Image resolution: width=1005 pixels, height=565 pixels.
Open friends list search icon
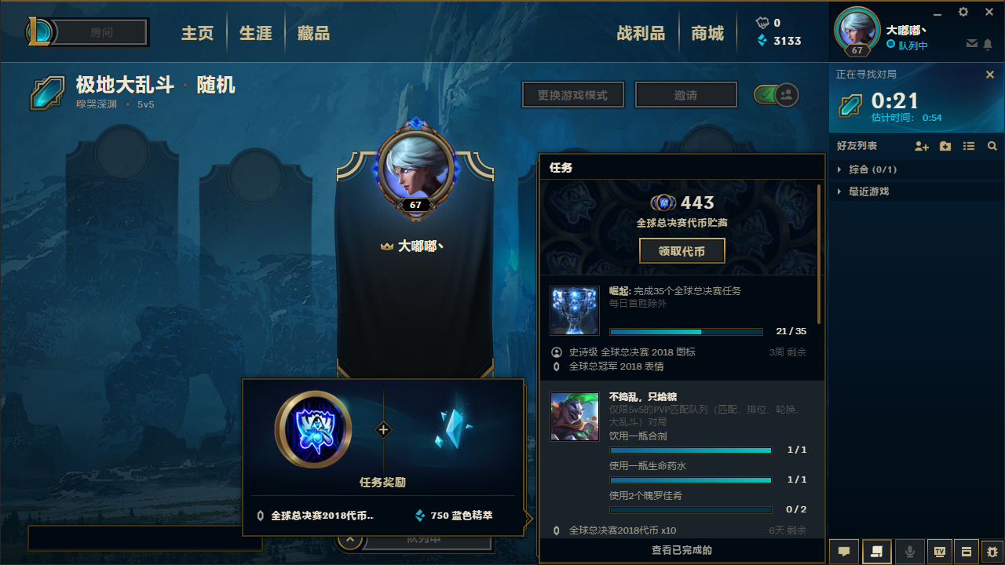[x=992, y=146]
